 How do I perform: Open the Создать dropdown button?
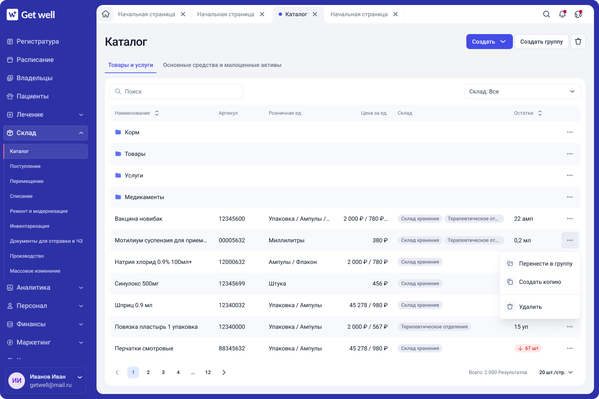point(489,42)
